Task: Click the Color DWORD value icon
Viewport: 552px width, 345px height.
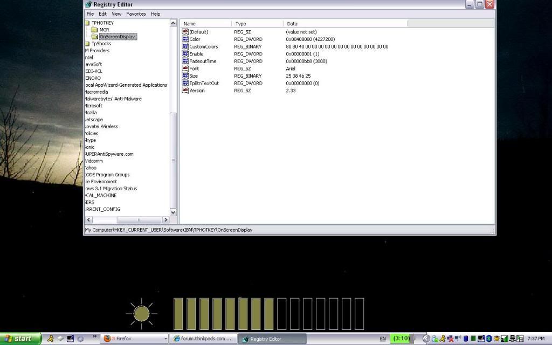Action: tap(185, 39)
